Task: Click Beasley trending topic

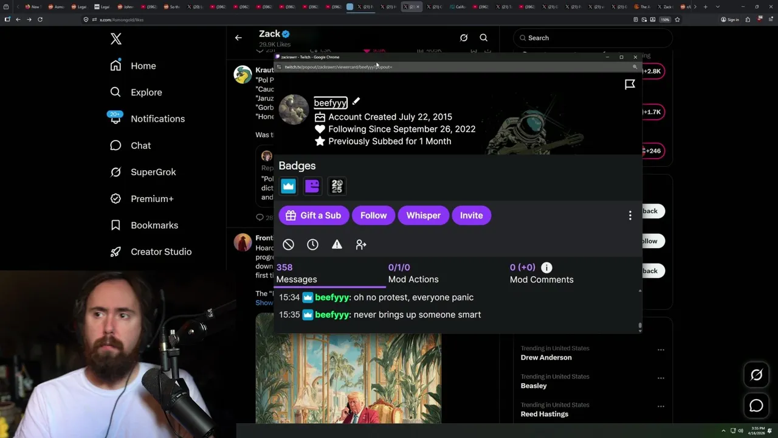Action: point(534,386)
